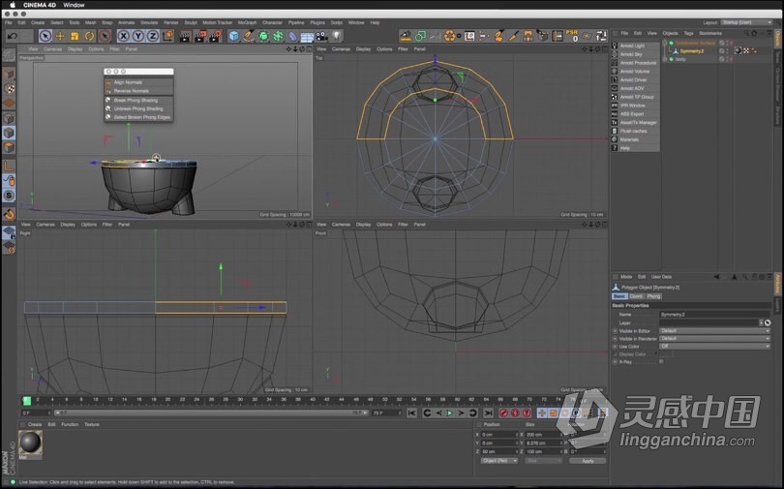Activate the Rotate tool icon

[x=89, y=36]
